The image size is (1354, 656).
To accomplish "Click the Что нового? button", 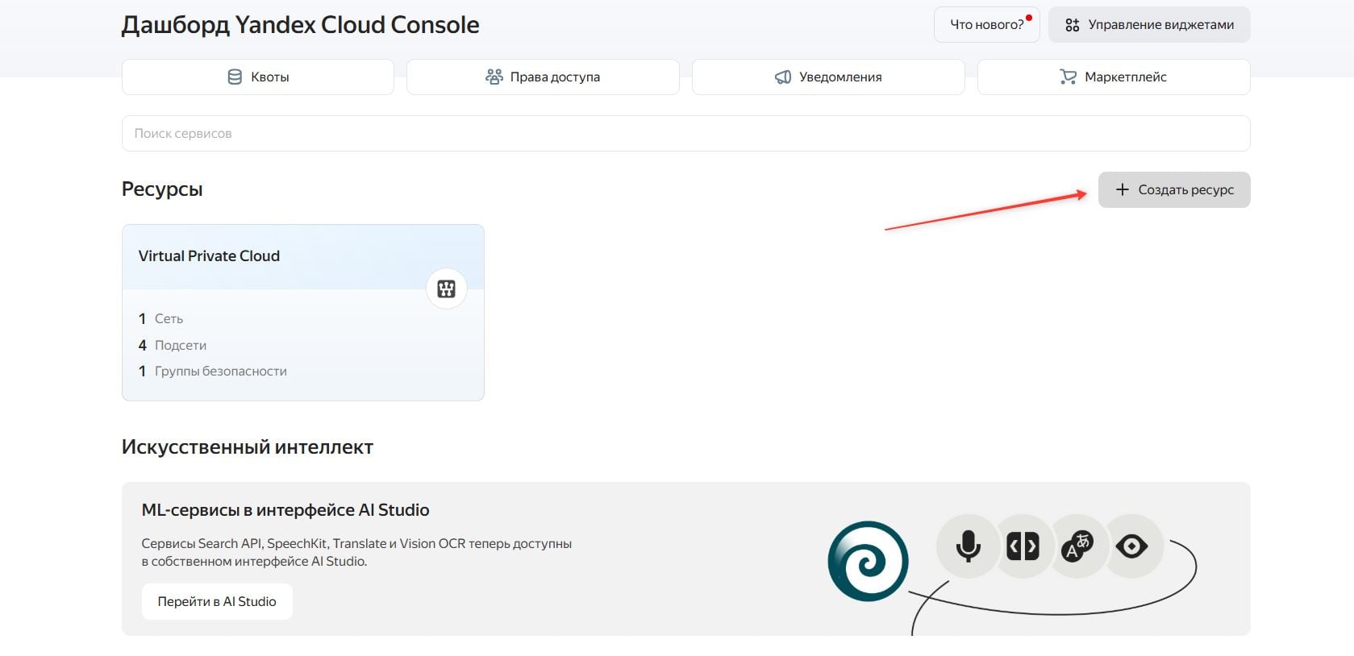I will (987, 25).
